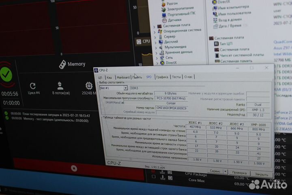Switch to the Графика tab in CPU-Z
The height and width of the screenshot is (195, 292).
click(x=162, y=77)
